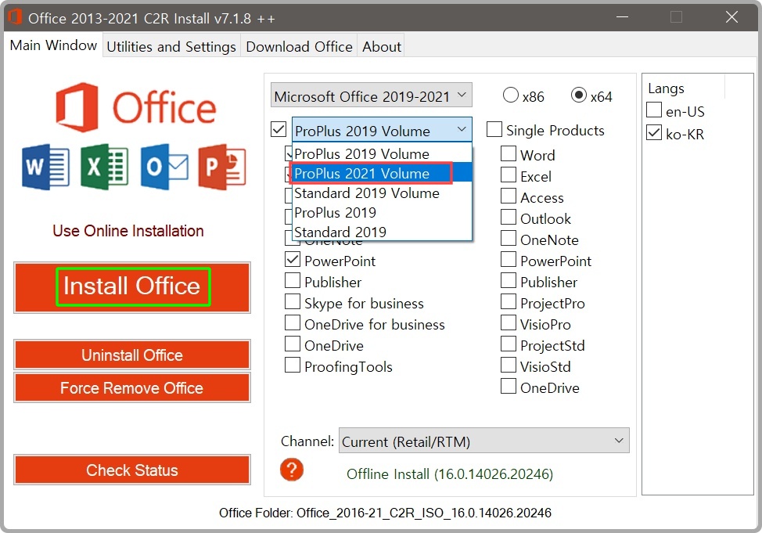Click the Check Status button

click(x=132, y=470)
